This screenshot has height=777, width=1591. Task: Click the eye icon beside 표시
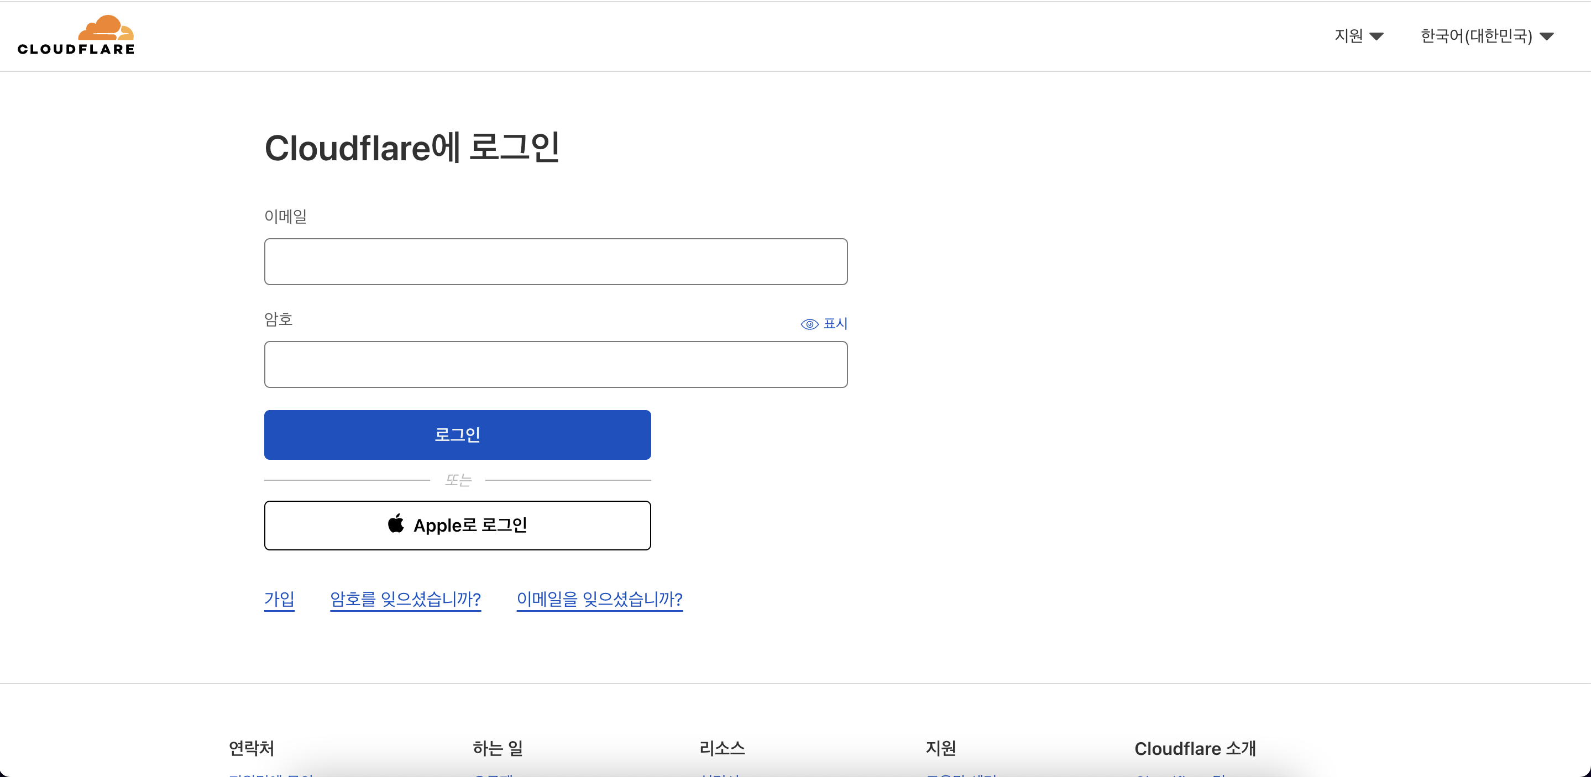coord(809,324)
